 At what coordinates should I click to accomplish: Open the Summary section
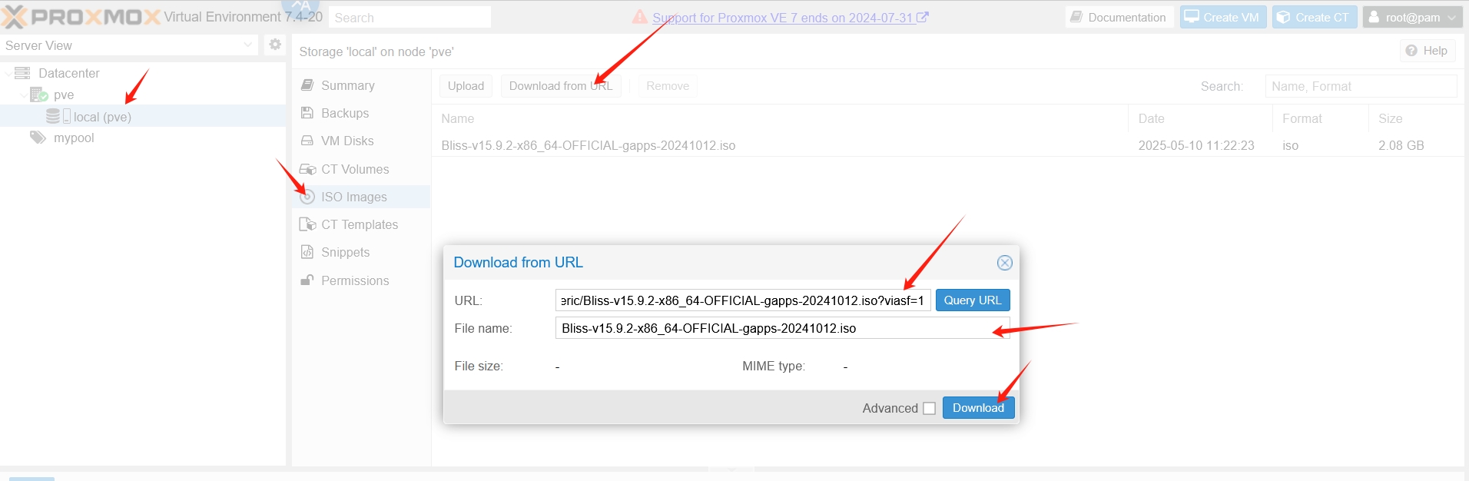(x=361, y=85)
